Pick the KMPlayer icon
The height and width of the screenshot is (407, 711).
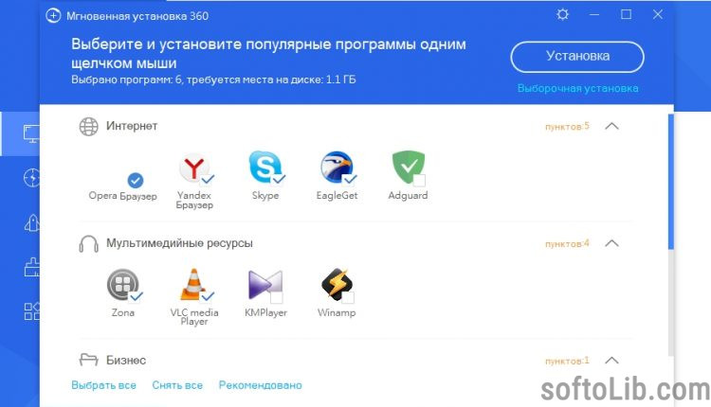point(265,285)
